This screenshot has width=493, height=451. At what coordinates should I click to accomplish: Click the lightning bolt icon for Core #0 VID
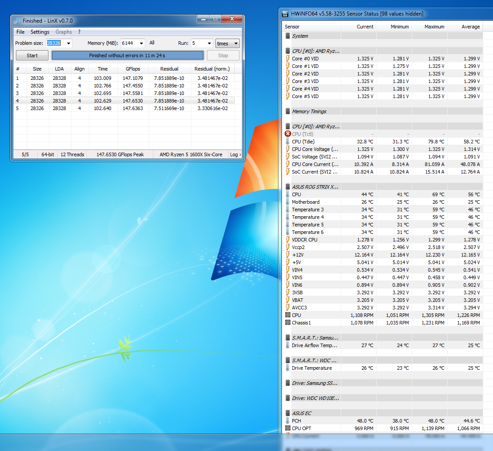(x=287, y=59)
